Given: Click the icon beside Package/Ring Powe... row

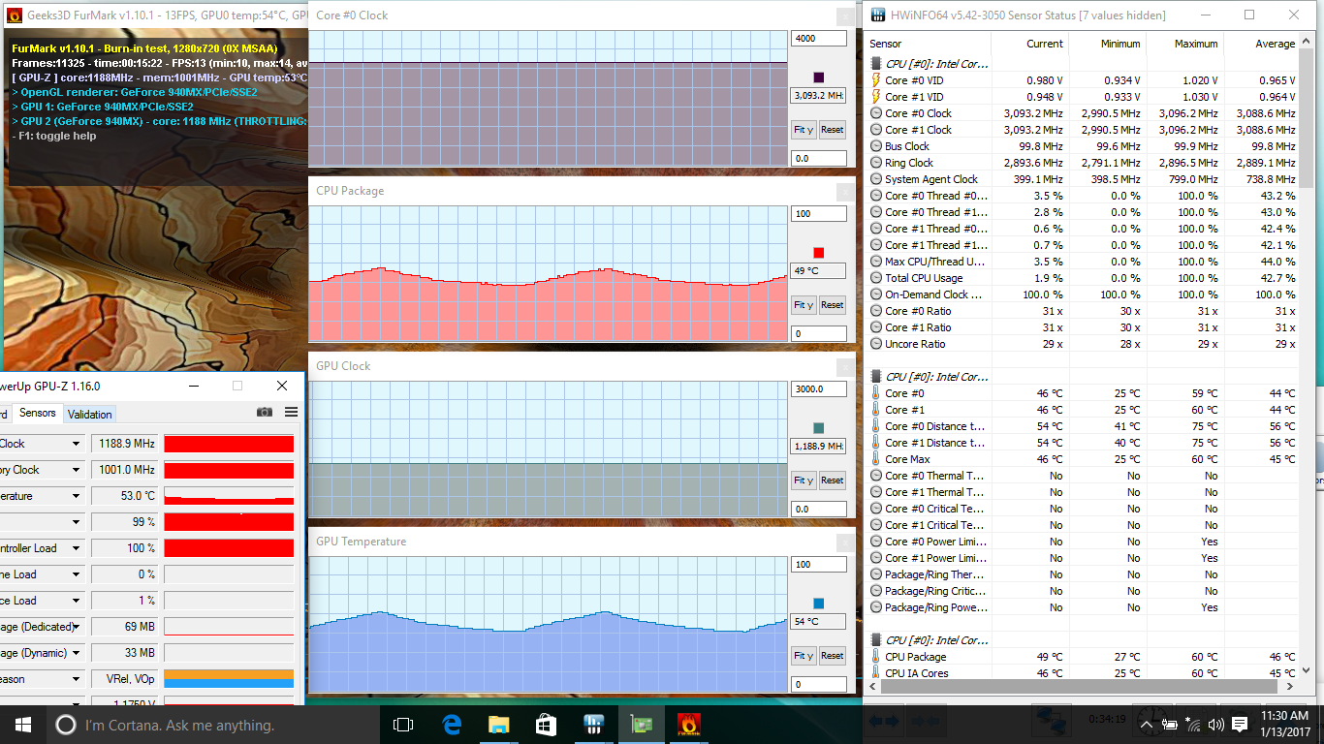Looking at the screenshot, I should click(876, 607).
